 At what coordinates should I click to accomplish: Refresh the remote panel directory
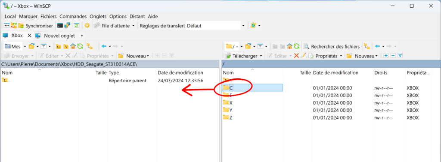click(x=296, y=46)
